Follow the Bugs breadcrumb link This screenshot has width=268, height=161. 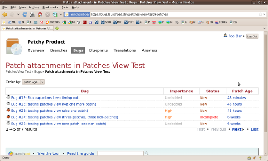tap(38, 71)
